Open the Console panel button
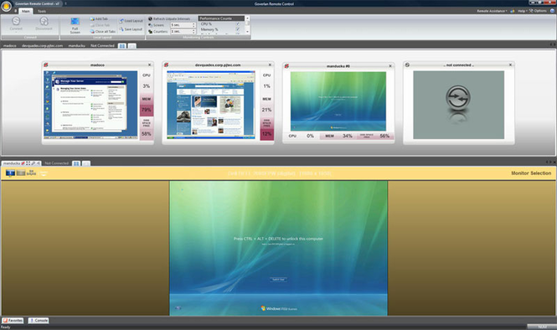The width and height of the screenshot is (557, 330). [39, 321]
